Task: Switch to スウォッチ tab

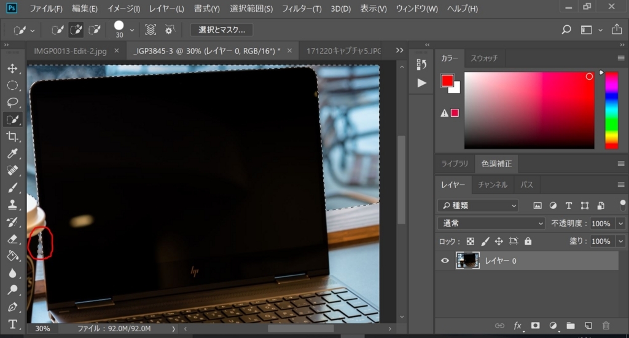Action: click(x=484, y=58)
